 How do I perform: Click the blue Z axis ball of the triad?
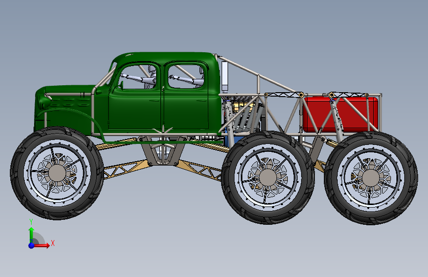[x=32, y=245]
